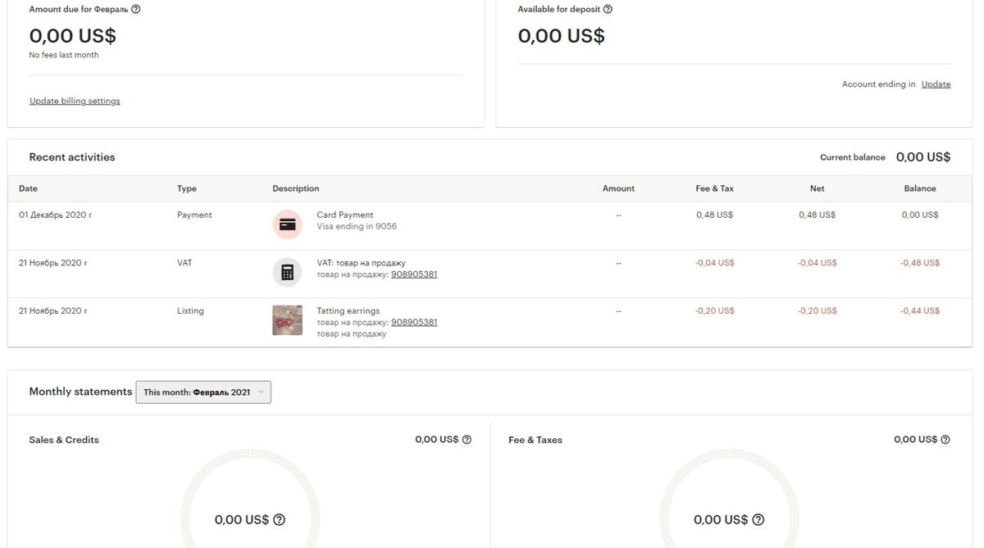Click help icon beside Sales & Credits total
Screen dimensions: 984x548
pyautogui.click(x=467, y=440)
